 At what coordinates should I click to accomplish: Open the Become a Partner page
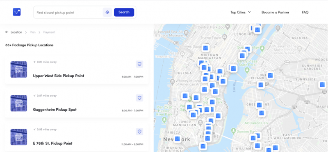tap(275, 12)
